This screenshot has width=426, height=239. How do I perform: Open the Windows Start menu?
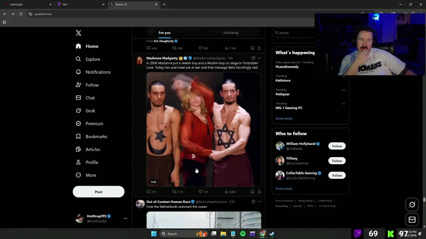click(x=154, y=234)
